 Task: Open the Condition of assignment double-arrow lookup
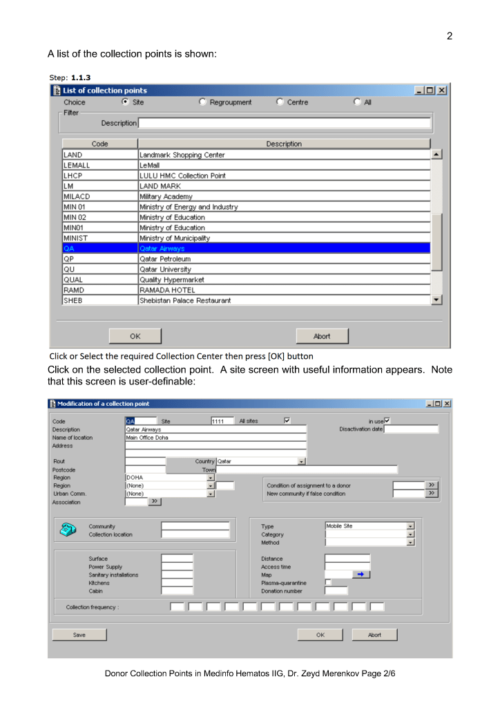click(x=432, y=485)
